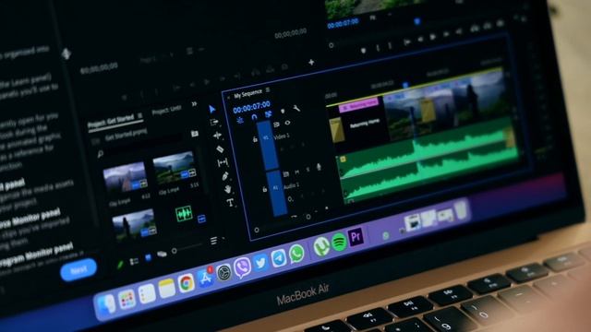591x332 pixels.
Task: Switch Project panel to icon view
Action: pos(148,257)
